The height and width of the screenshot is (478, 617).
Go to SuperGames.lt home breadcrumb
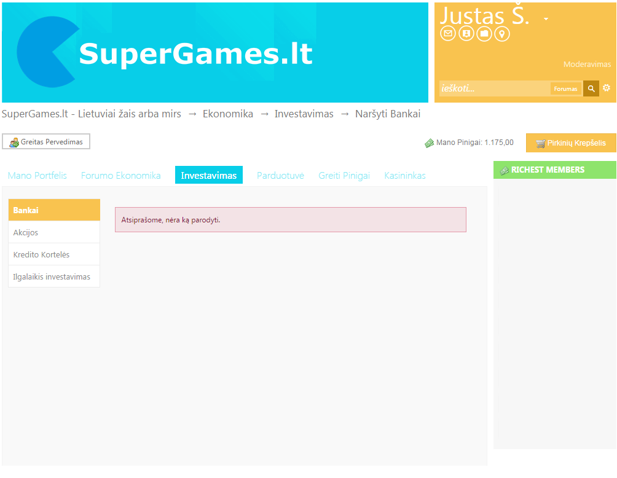point(92,114)
